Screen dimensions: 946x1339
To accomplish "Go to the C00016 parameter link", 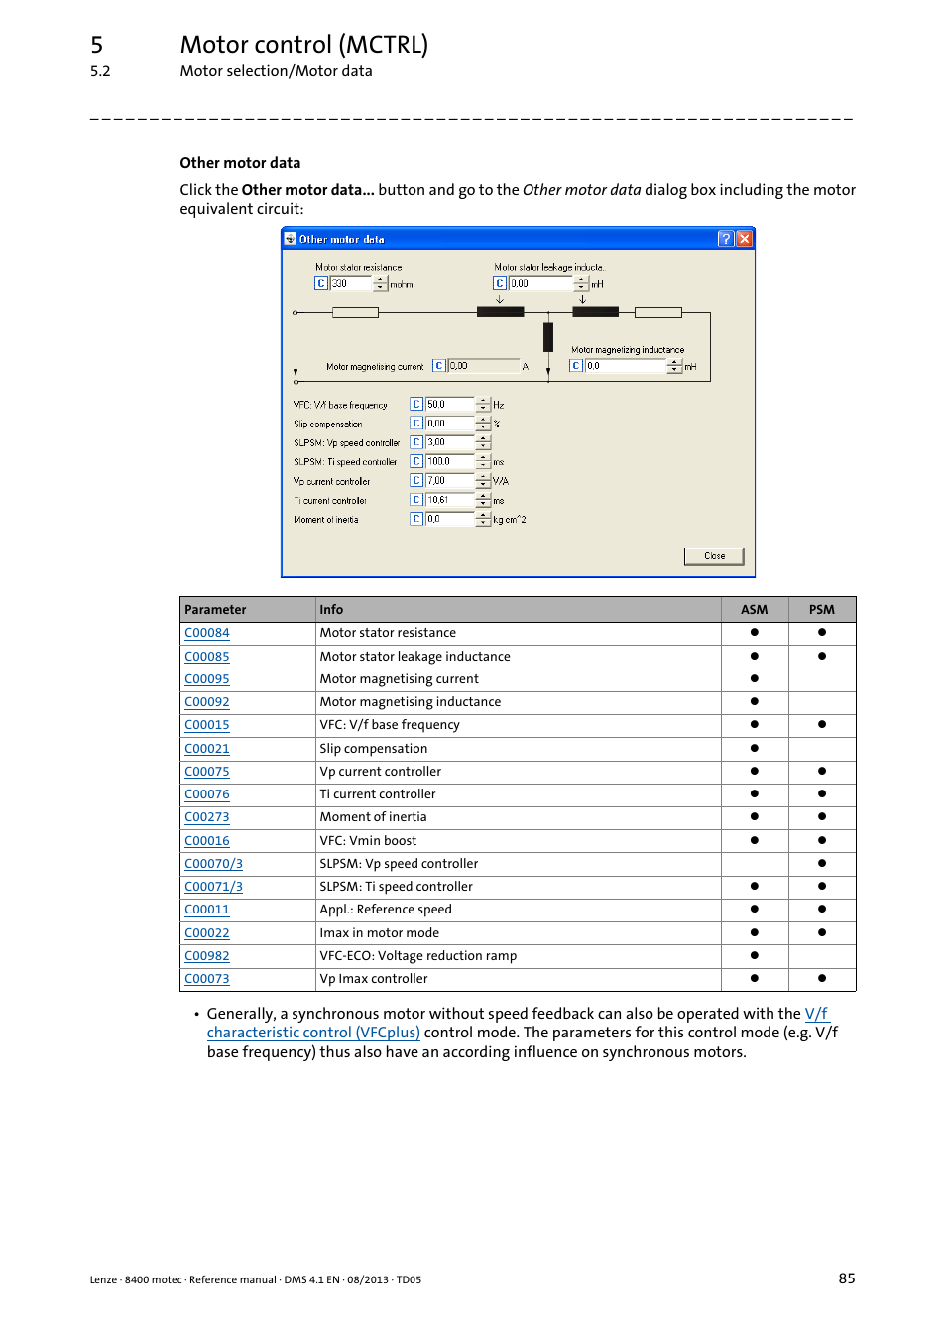I will 207,841.
